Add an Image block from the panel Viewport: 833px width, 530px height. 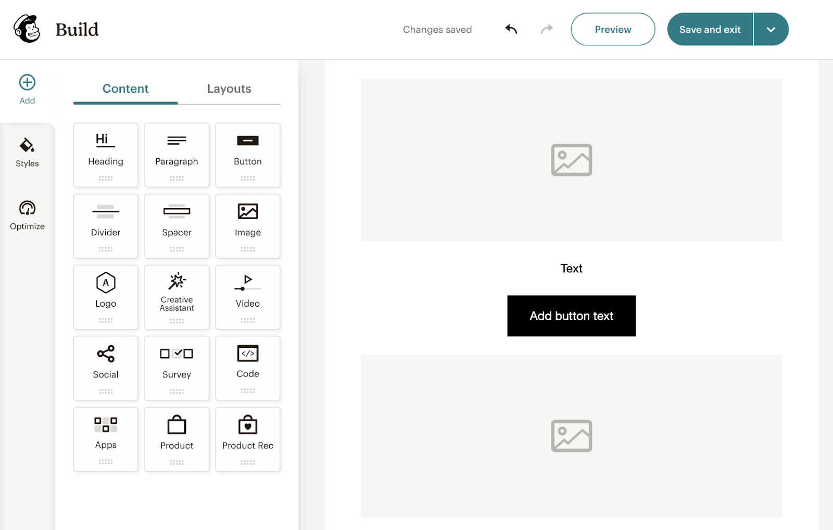[247, 226]
